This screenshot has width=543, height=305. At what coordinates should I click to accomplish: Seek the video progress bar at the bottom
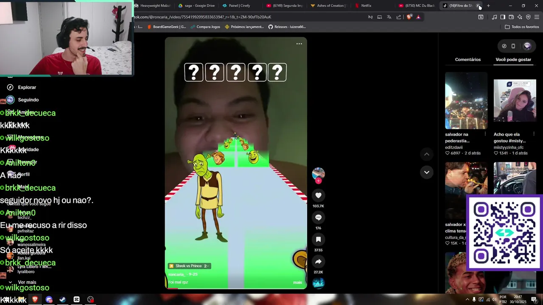click(x=236, y=288)
